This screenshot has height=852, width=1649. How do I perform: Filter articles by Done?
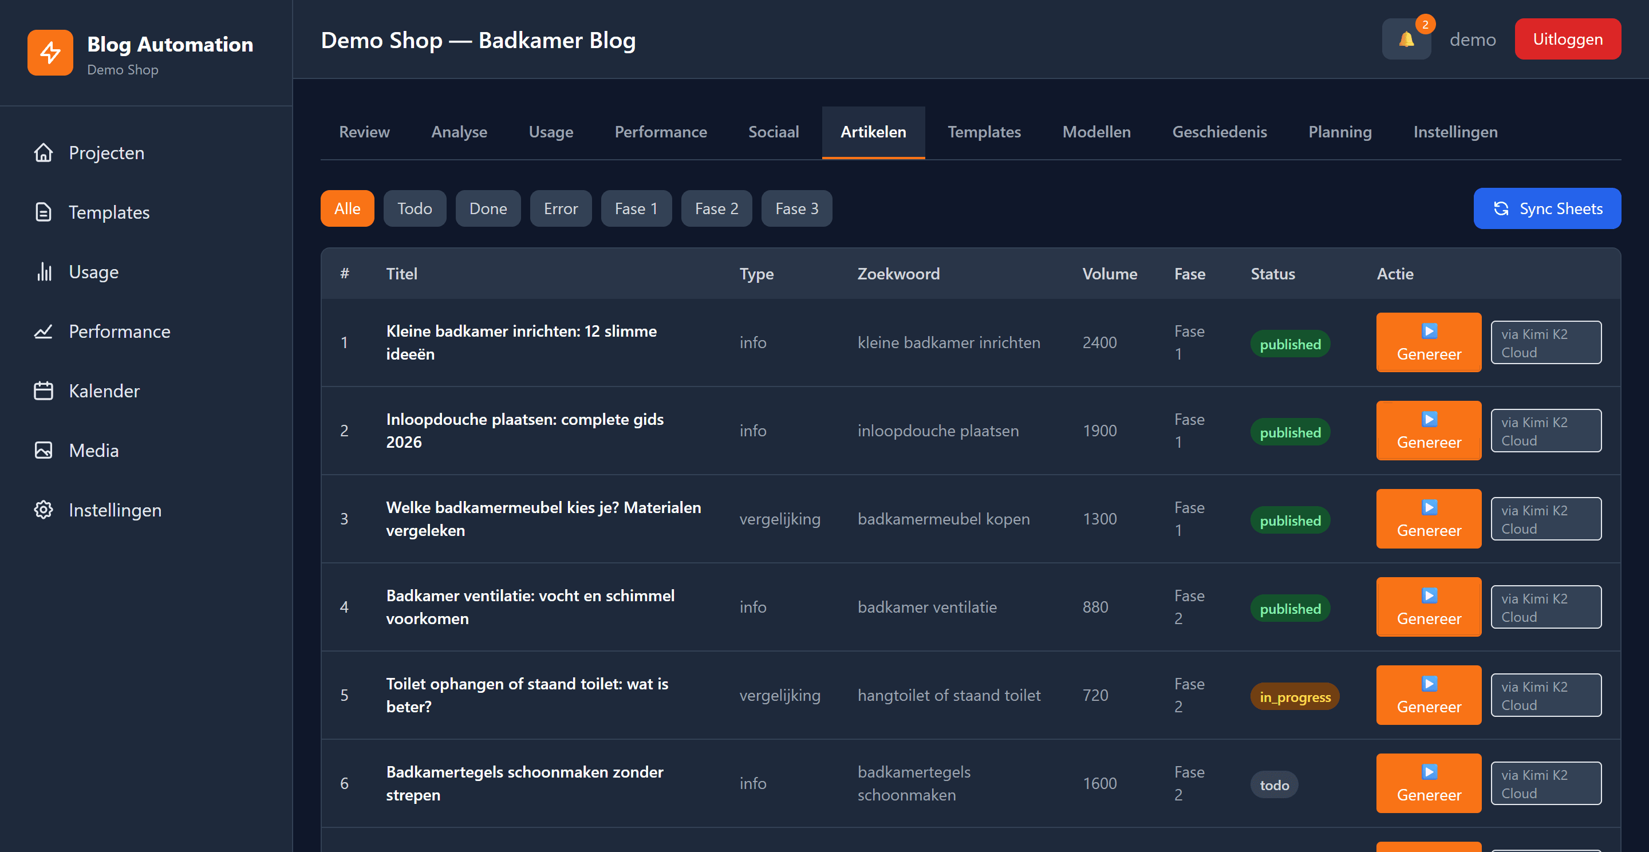click(x=488, y=208)
